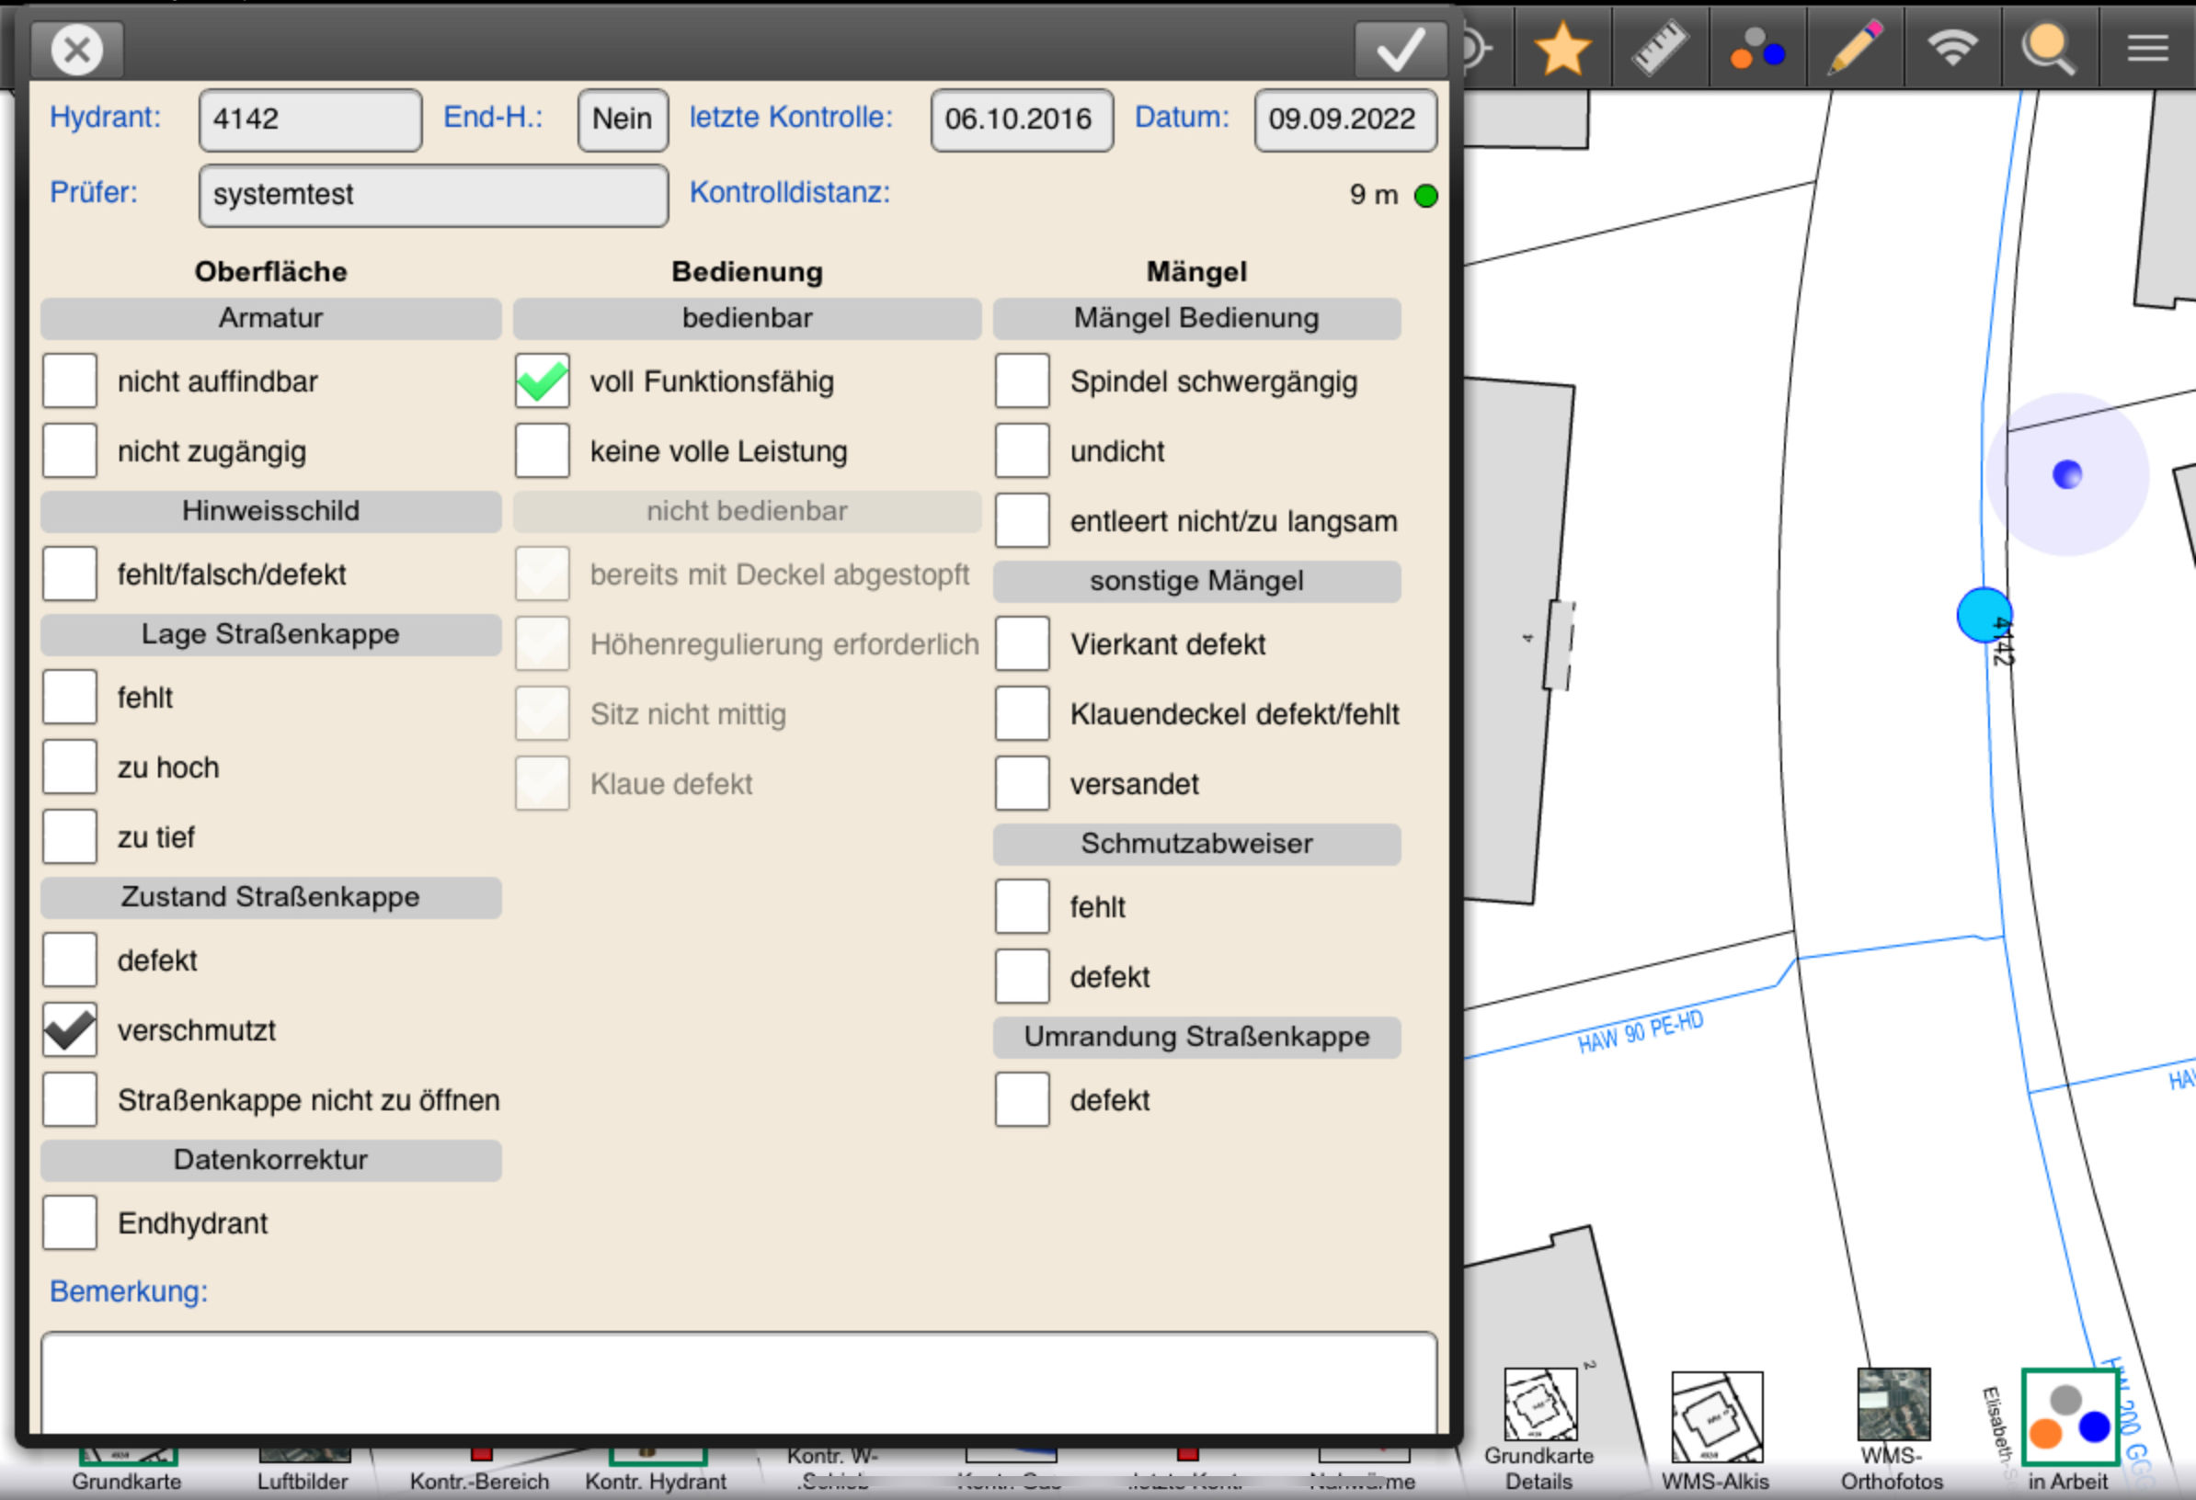
Task: Open the Datum 09.09.2022 picker
Action: pyautogui.click(x=1344, y=120)
